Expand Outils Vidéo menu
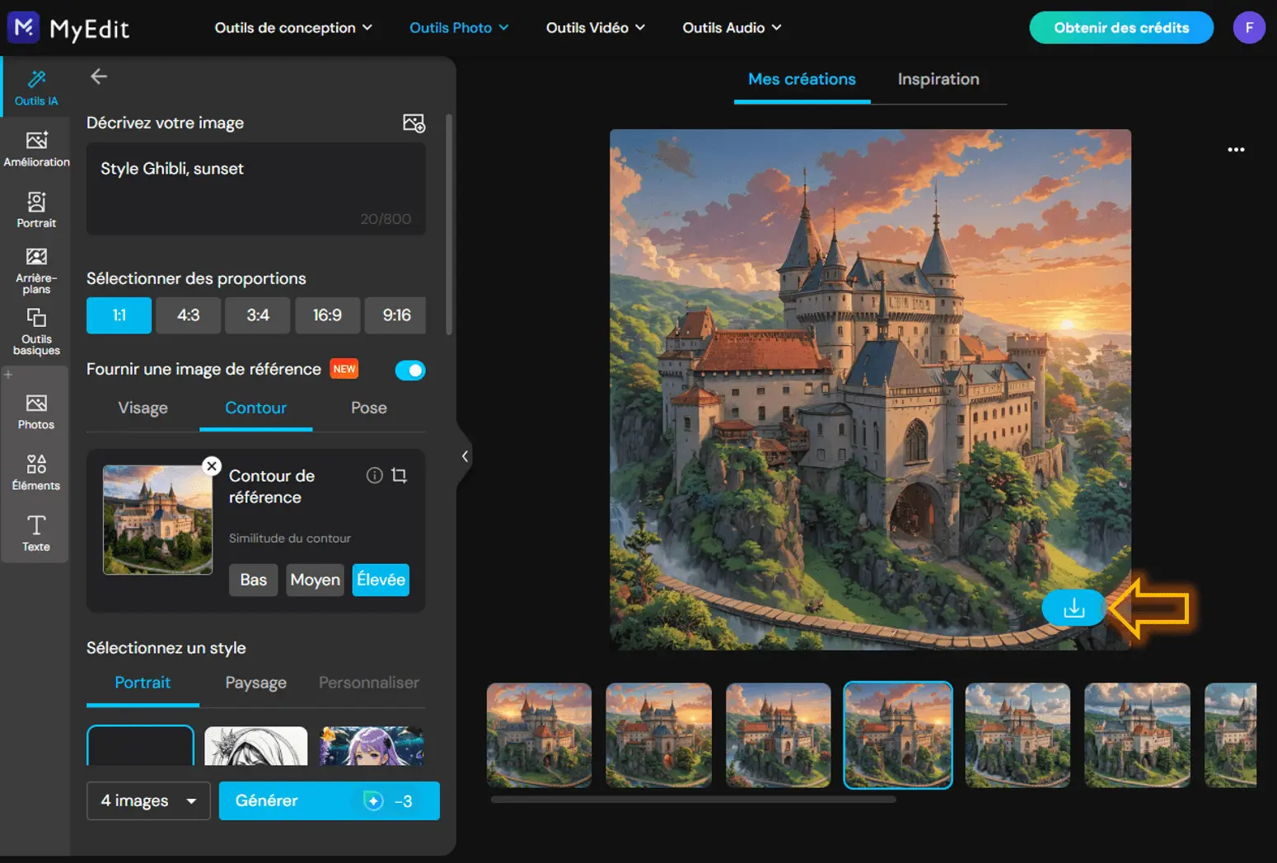 click(x=595, y=28)
